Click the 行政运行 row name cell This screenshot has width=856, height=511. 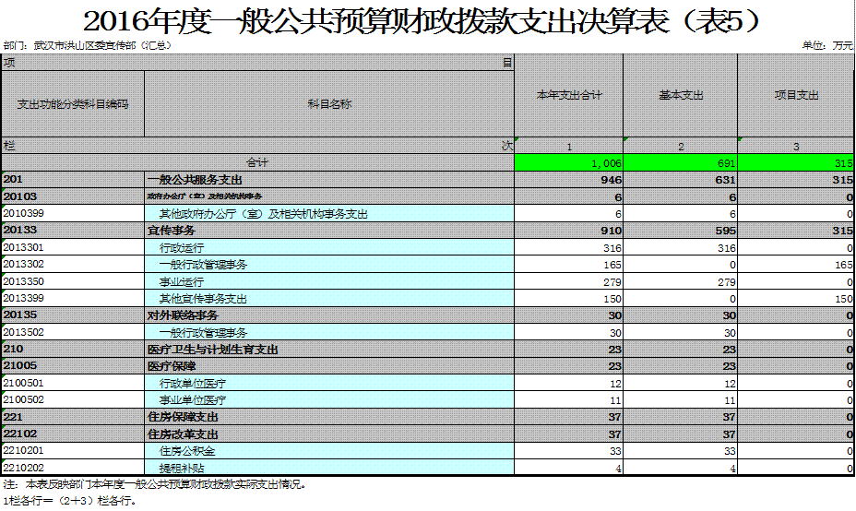coord(329,247)
